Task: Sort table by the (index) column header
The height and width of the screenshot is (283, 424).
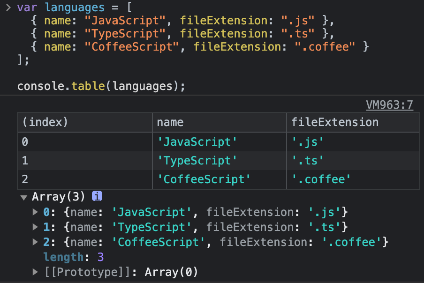Action: coord(85,122)
